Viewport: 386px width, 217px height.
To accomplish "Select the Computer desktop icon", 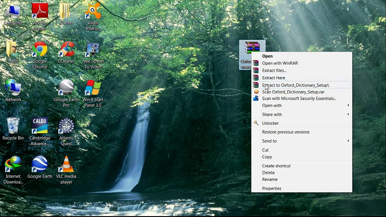I will point(13,14).
